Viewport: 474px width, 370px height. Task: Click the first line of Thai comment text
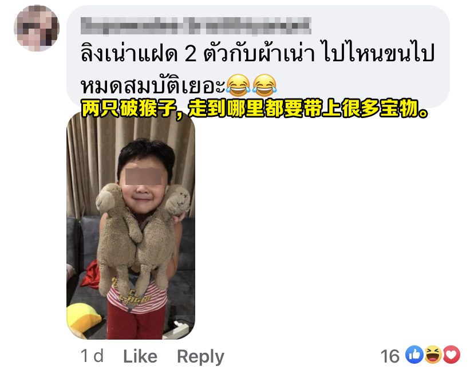tap(257, 53)
